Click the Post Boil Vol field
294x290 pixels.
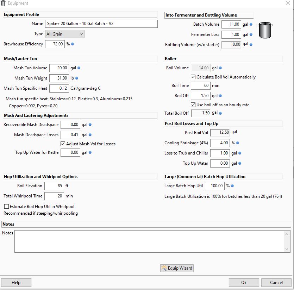[x=220, y=133]
